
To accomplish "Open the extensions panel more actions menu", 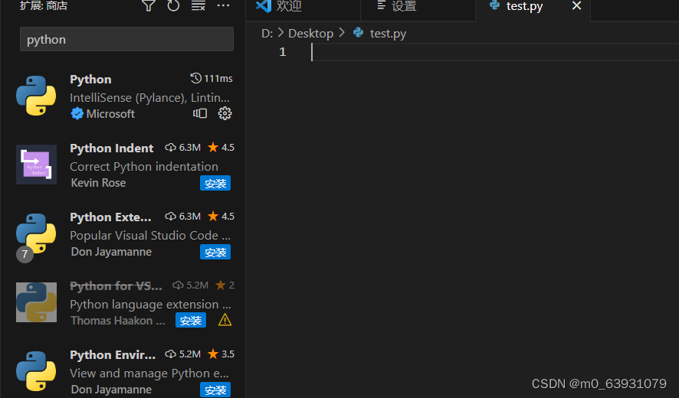I will (x=224, y=5).
